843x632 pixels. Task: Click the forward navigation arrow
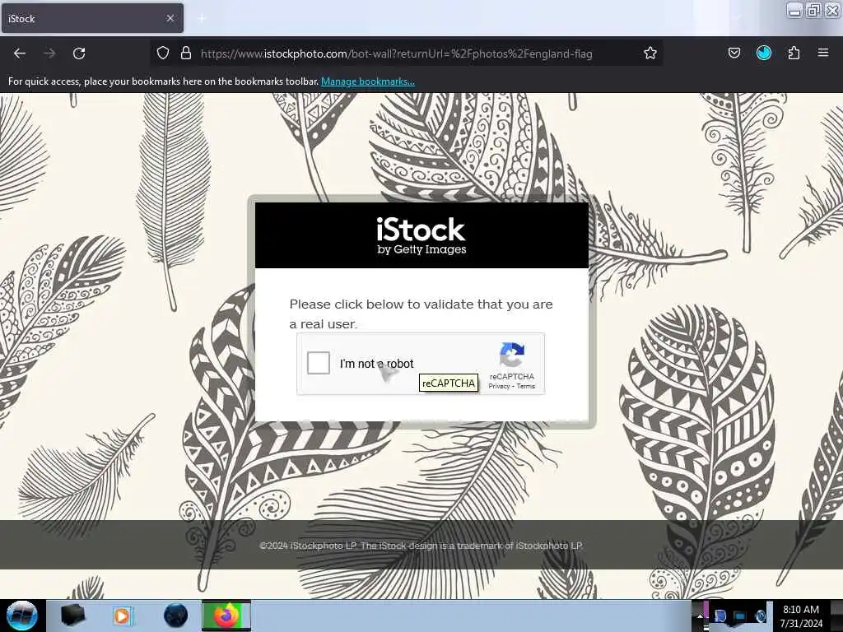49,53
